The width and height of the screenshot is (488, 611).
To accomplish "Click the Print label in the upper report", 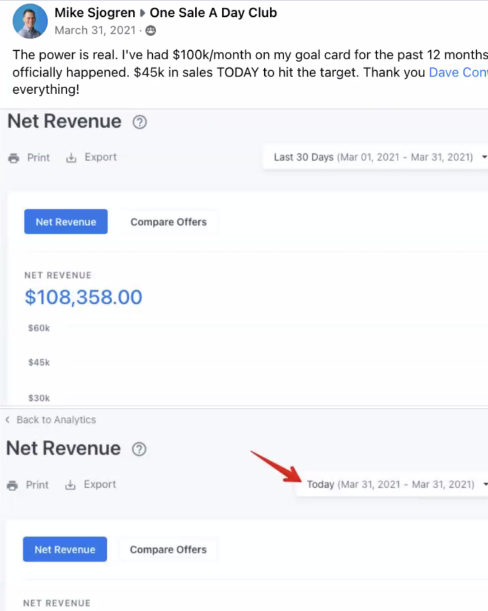I will coord(38,158).
